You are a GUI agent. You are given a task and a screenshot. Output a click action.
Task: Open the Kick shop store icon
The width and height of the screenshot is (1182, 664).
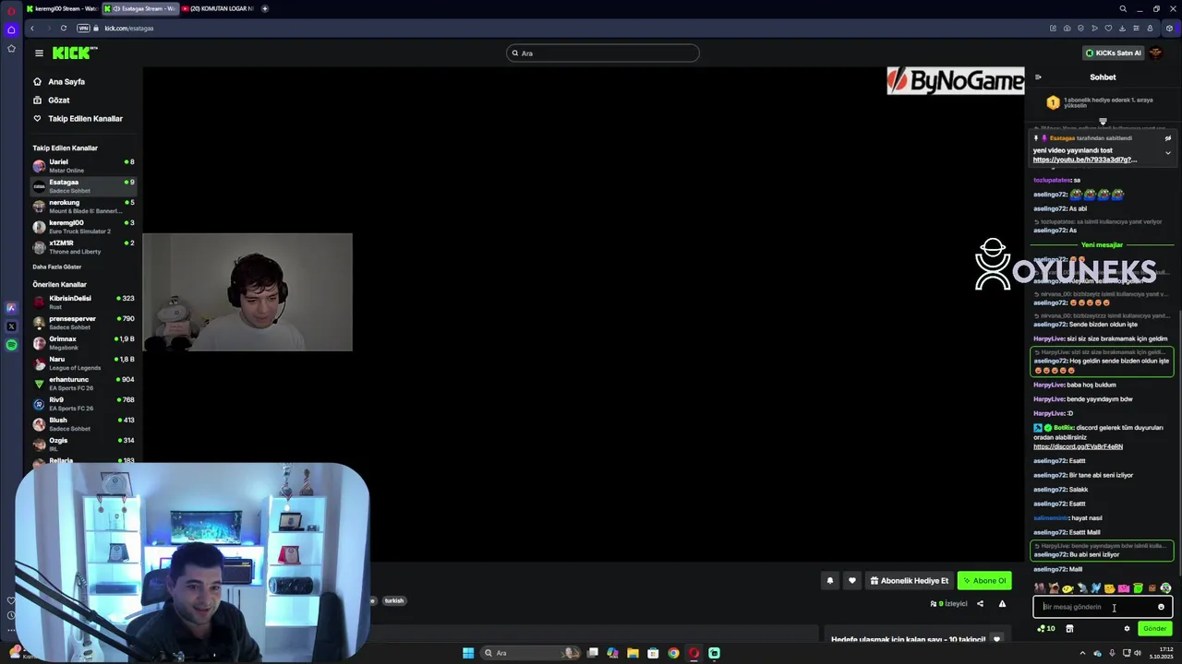pyautogui.click(x=1069, y=629)
